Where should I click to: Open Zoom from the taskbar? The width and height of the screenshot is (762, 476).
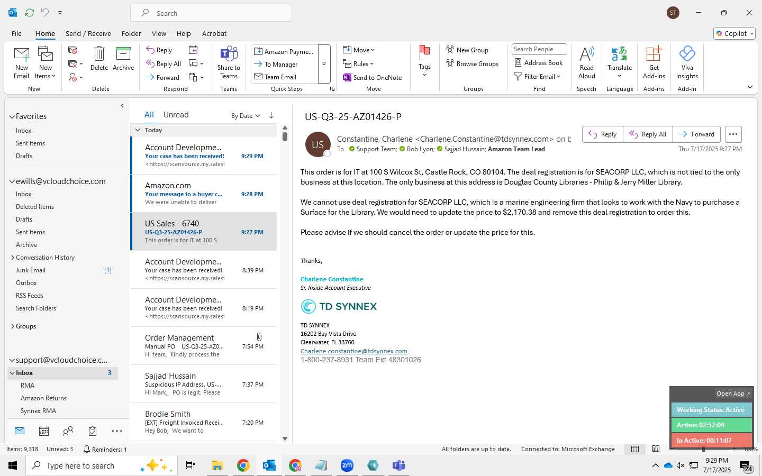[347, 465]
